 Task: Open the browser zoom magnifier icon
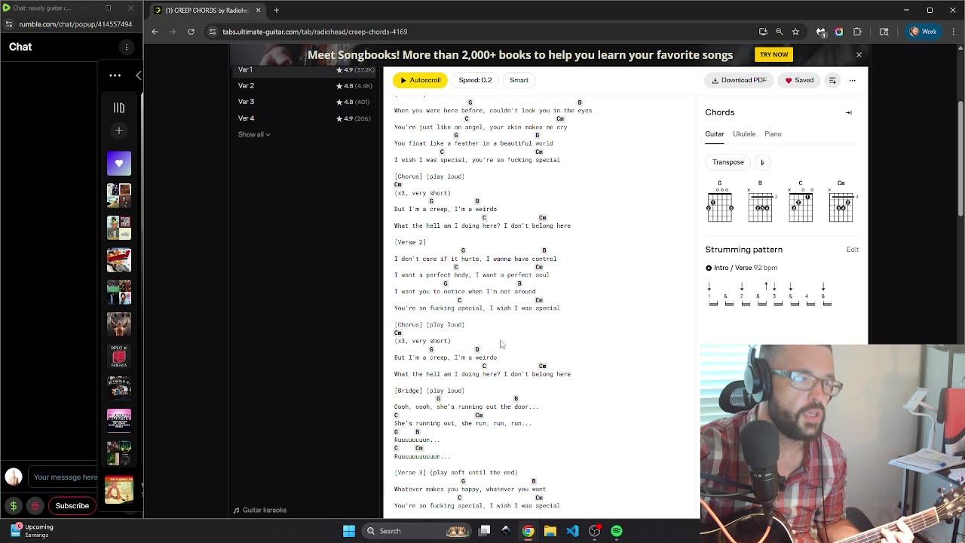[x=780, y=32]
